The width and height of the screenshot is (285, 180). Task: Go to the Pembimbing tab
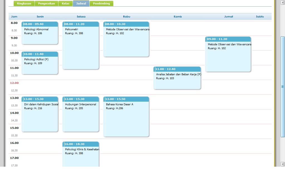[101, 3]
